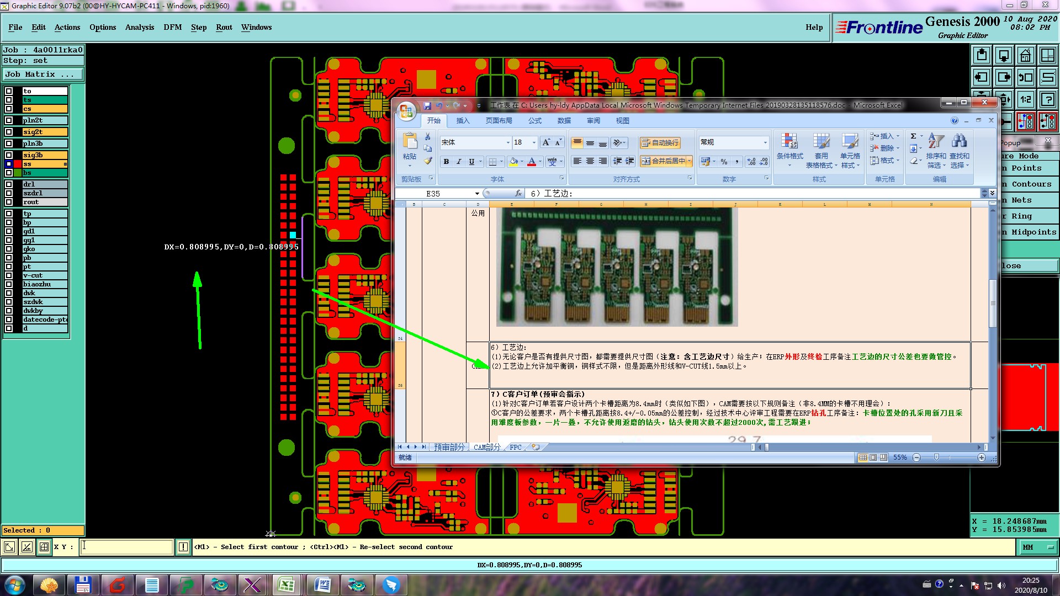Switch to the CAM部分 sheet tab
Screen dimensions: 1060x596
coord(486,447)
